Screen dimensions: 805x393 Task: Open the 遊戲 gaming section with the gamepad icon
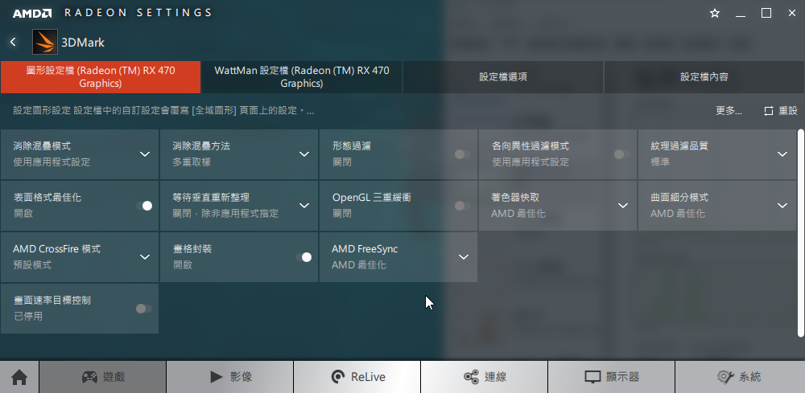(103, 377)
